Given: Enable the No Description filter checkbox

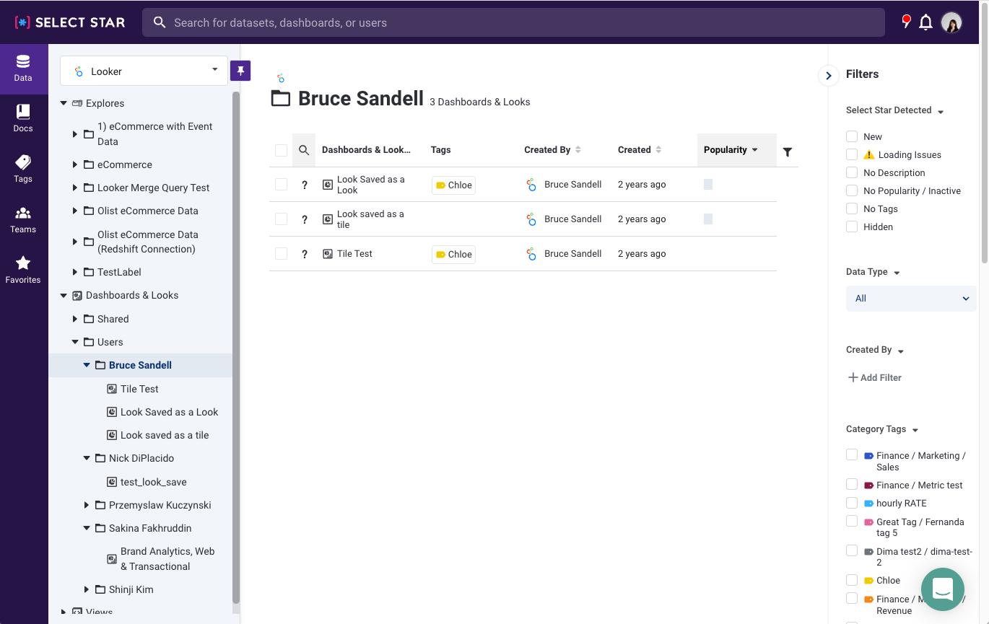Looking at the screenshot, I should click(852, 172).
